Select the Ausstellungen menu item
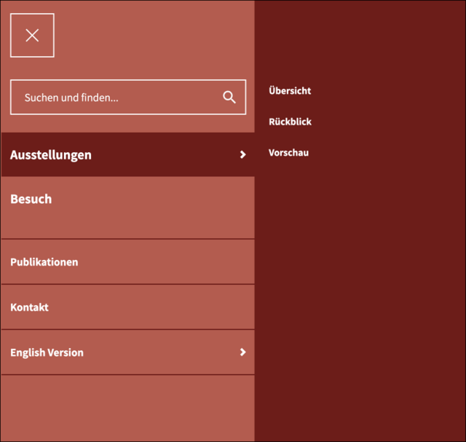The image size is (466, 442). coord(51,154)
